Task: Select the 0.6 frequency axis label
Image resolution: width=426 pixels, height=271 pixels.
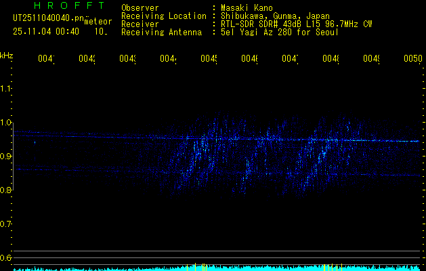Action: coord(7,258)
